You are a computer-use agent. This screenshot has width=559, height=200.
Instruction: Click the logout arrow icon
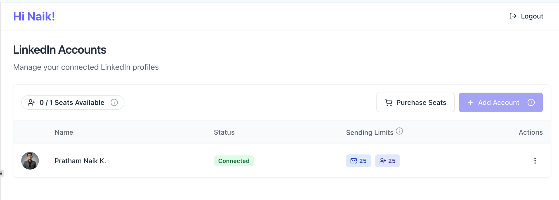pos(513,16)
